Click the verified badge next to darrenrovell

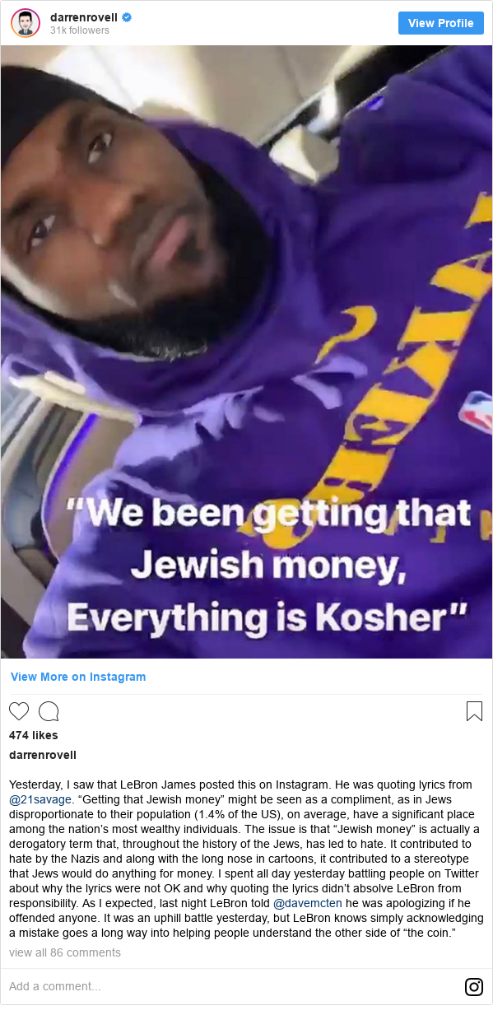[128, 17]
